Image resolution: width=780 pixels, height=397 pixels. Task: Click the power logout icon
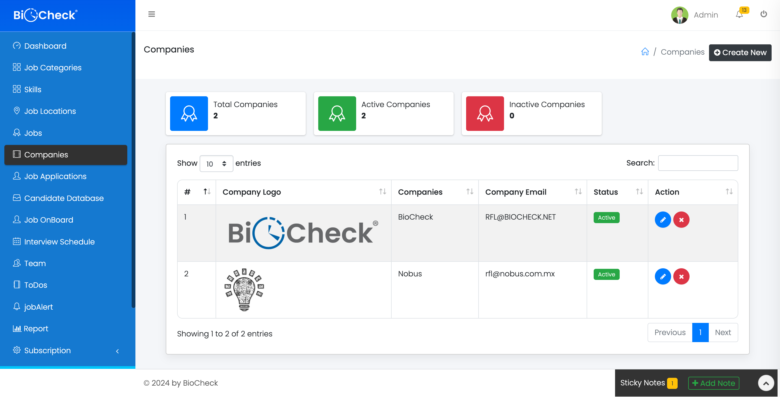[763, 14]
